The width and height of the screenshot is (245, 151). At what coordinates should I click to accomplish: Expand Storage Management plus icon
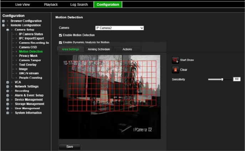(7, 104)
